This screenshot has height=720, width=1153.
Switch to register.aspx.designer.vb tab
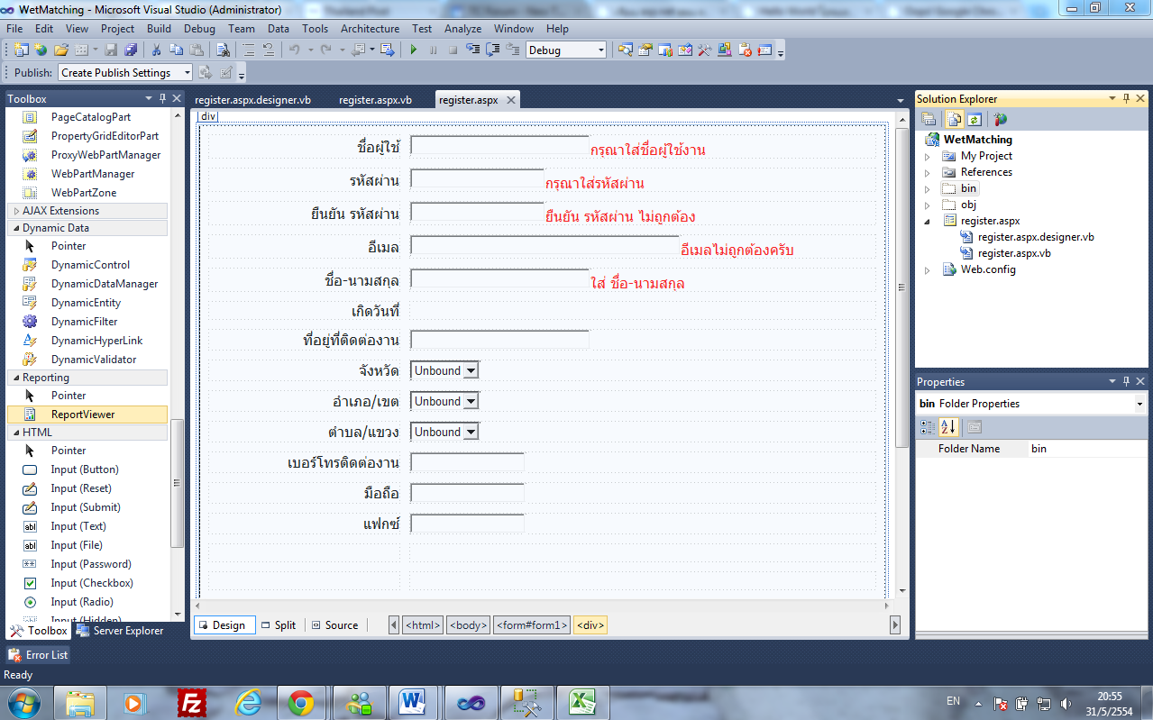[x=253, y=100]
